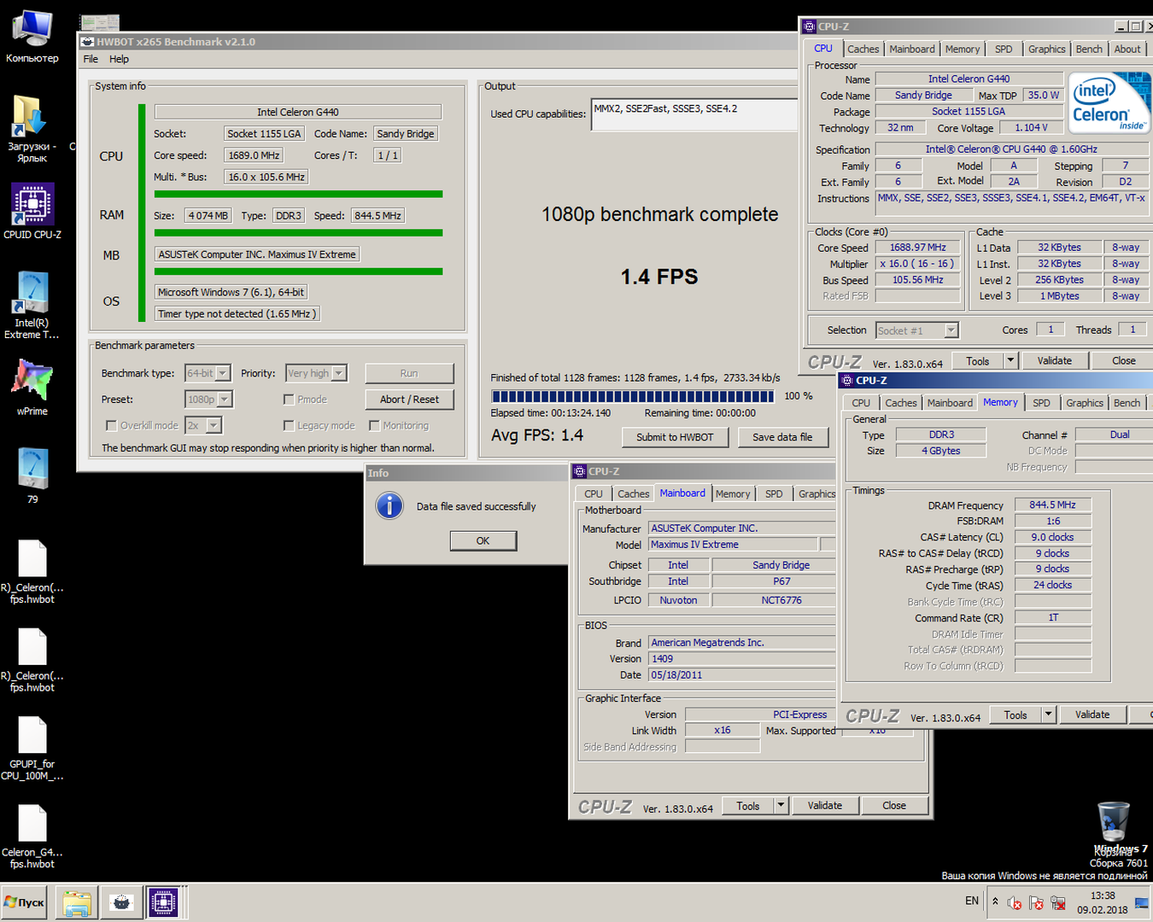Screen dimensions: 1153x922
Task: Click the Tools button in CPU-Z Memory window
Action: (1015, 715)
